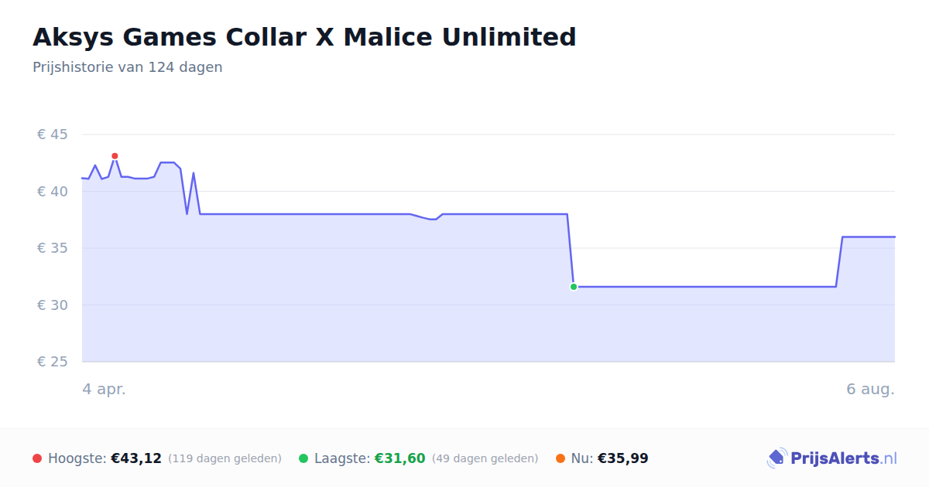Select the current price value €35,99
Image resolution: width=929 pixels, height=487 pixels.
[623, 458]
